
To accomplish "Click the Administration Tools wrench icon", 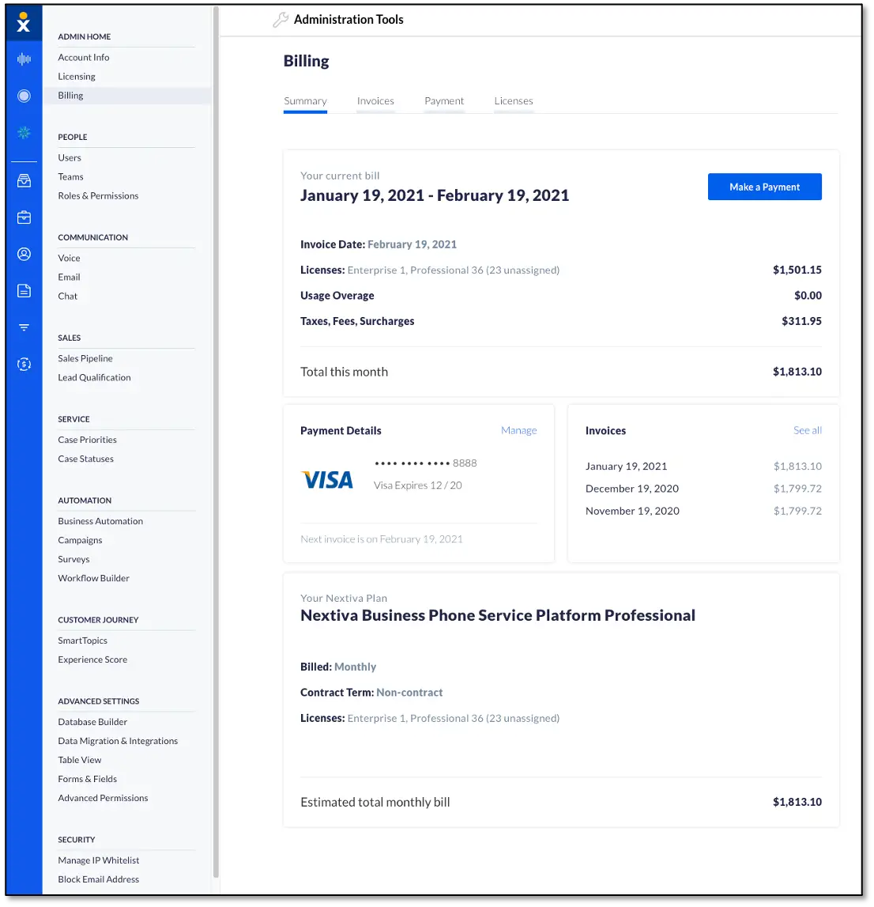I will 281,20.
